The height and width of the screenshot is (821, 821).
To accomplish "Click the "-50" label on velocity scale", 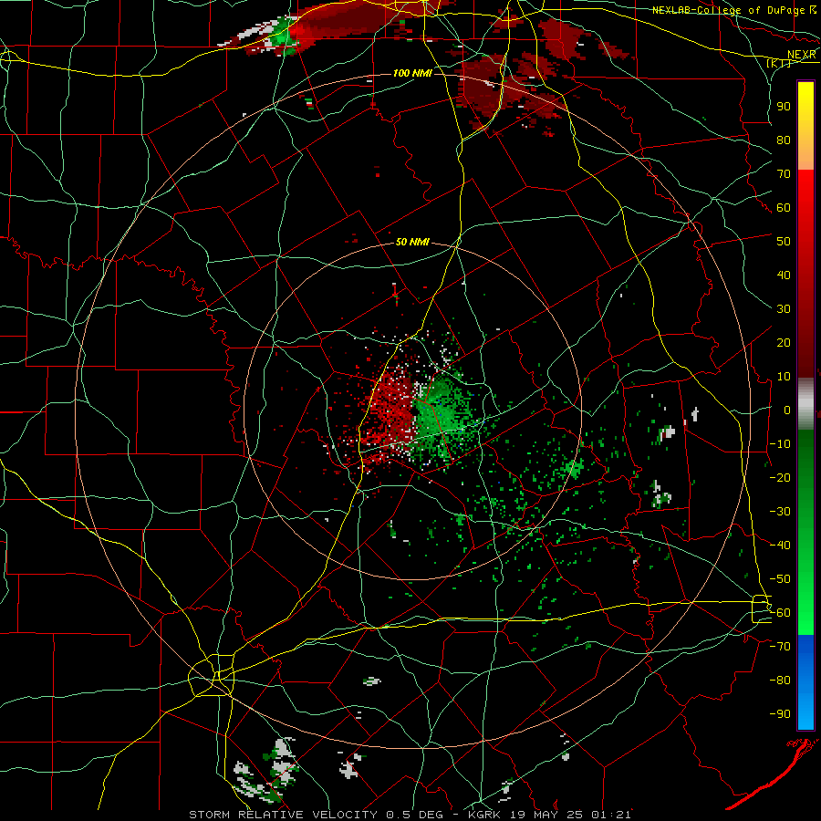I will tap(780, 579).
